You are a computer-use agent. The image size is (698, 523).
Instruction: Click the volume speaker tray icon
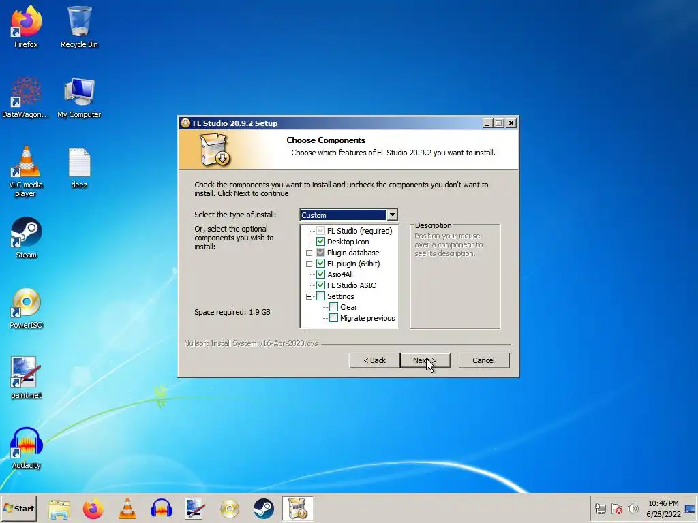[633, 509]
